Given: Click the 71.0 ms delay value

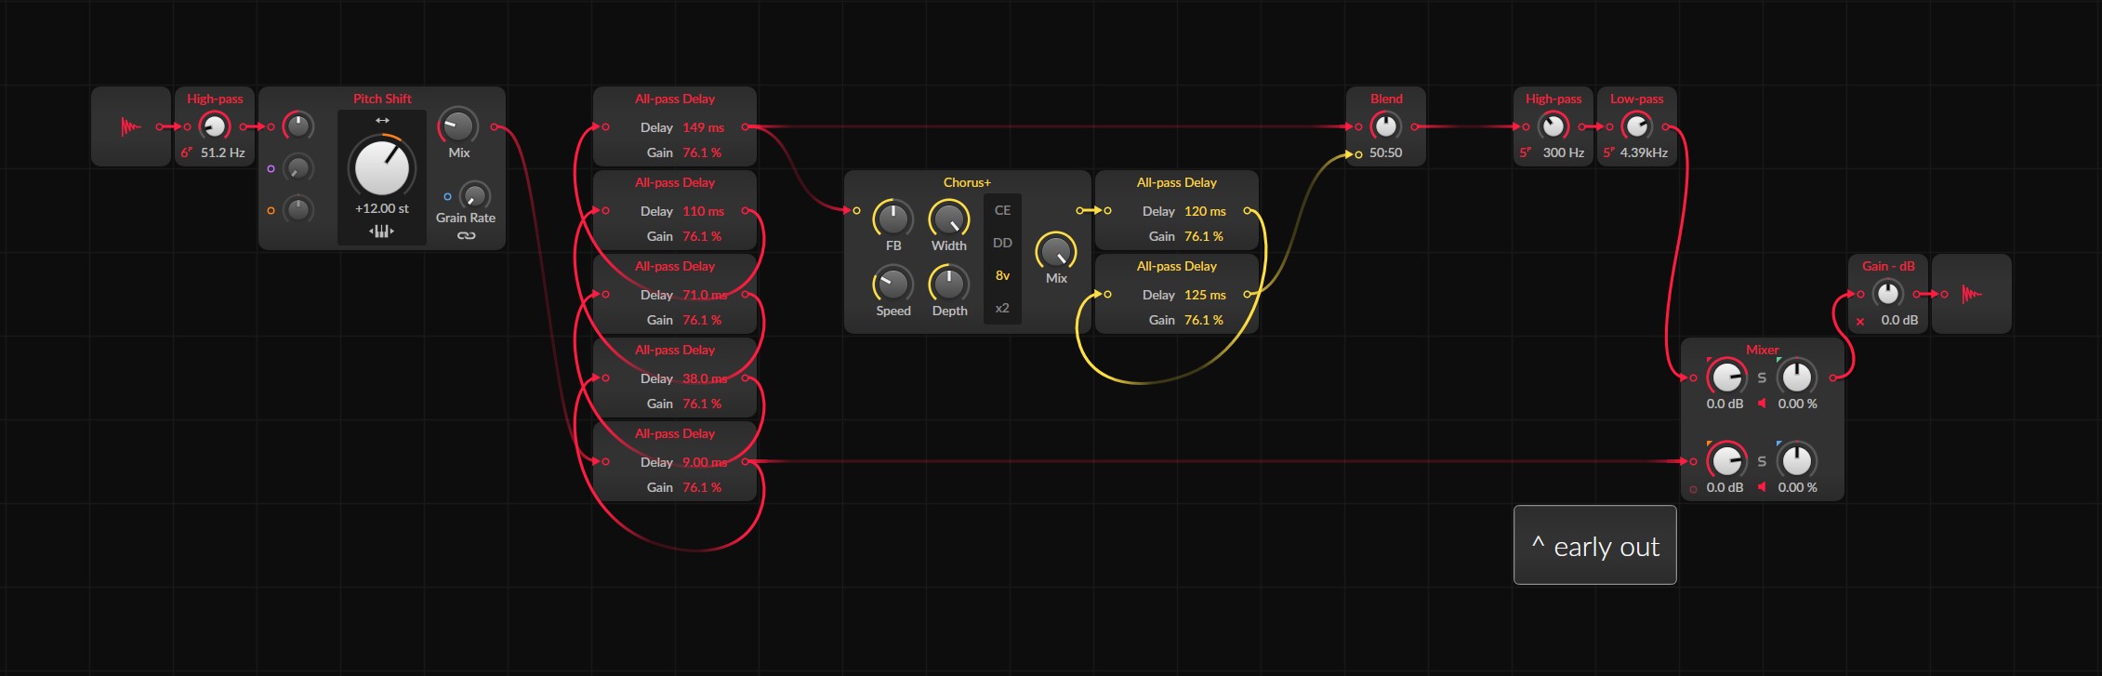Looking at the screenshot, I should (705, 295).
